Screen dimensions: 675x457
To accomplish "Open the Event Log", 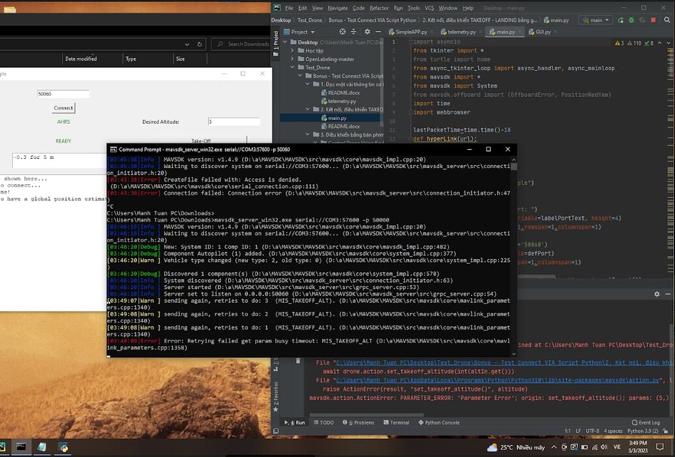I will [645, 422].
